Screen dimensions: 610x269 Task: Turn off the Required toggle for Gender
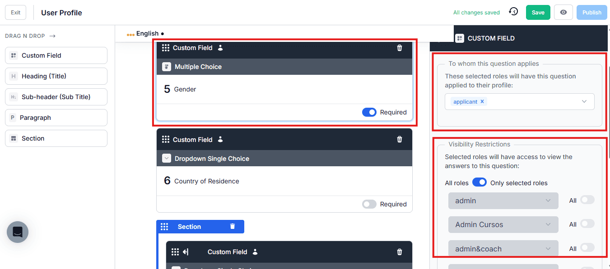click(369, 112)
